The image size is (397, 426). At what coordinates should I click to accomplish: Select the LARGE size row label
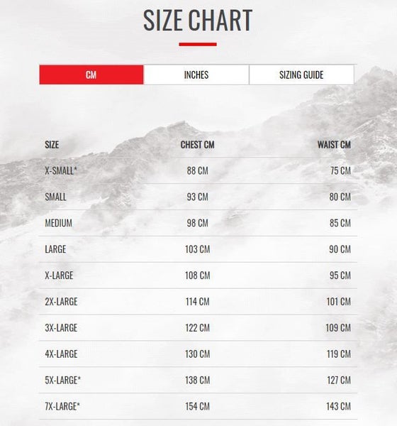[x=55, y=249]
